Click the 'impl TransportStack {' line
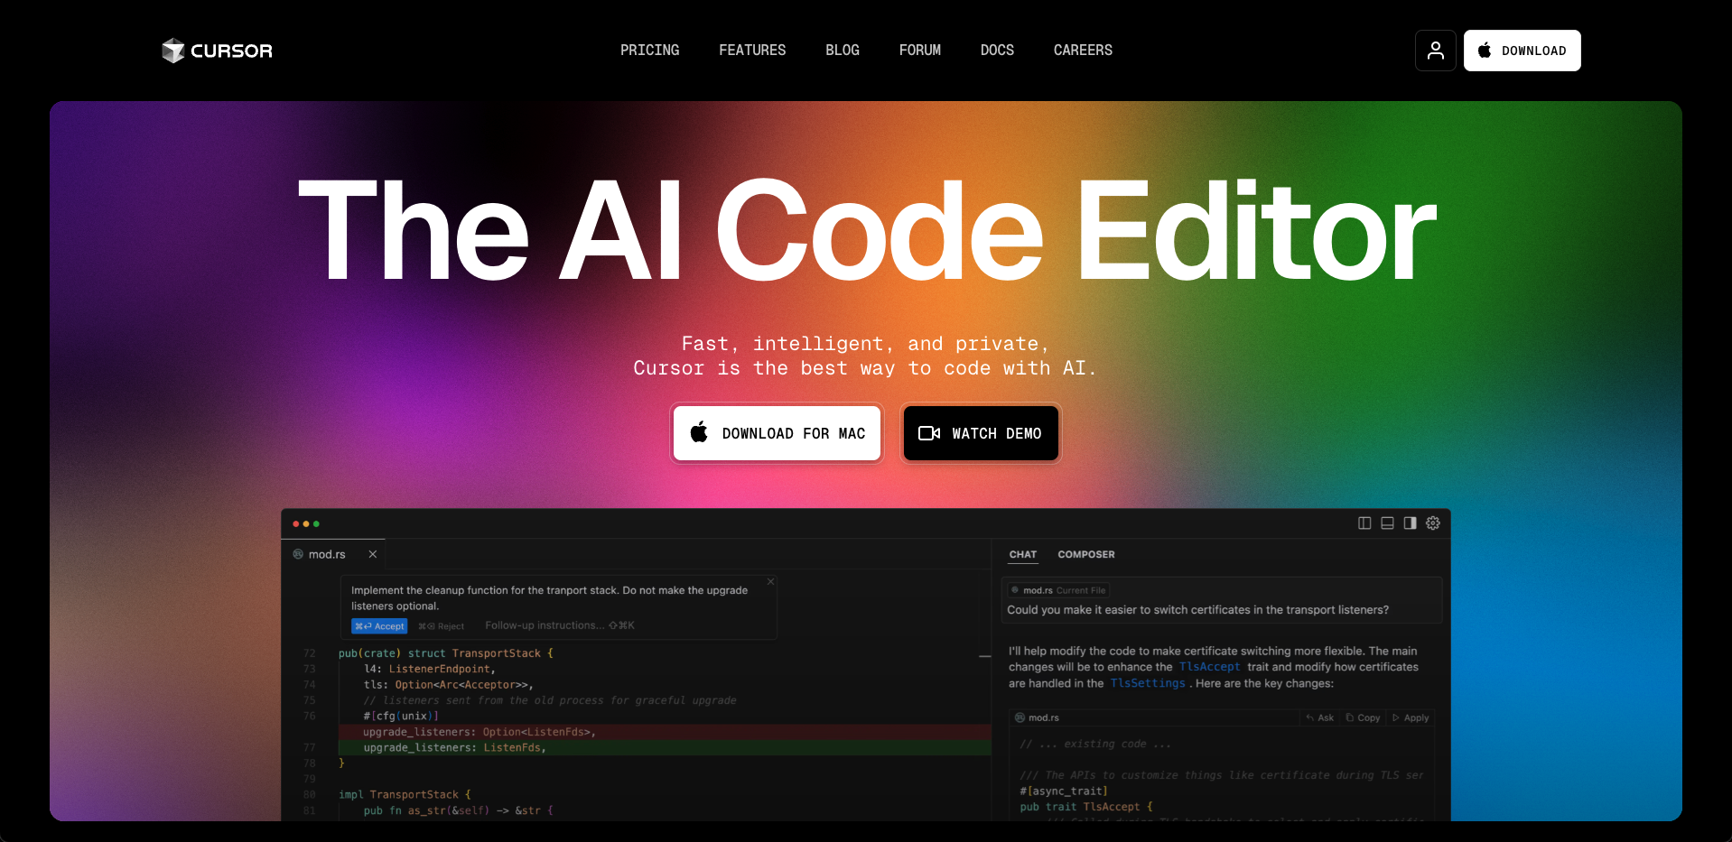The width and height of the screenshot is (1732, 842). pyautogui.click(x=405, y=795)
